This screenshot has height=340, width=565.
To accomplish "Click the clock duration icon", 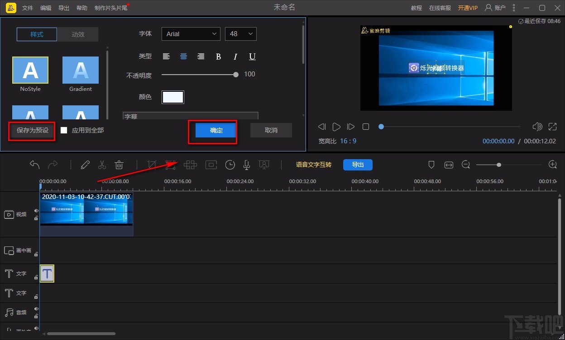I will click(230, 165).
